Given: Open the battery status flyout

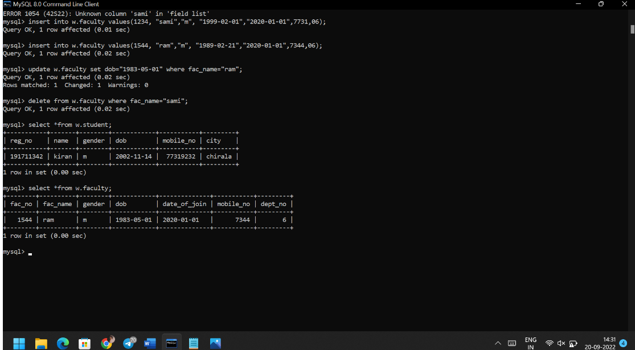Looking at the screenshot, I should (573, 343).
